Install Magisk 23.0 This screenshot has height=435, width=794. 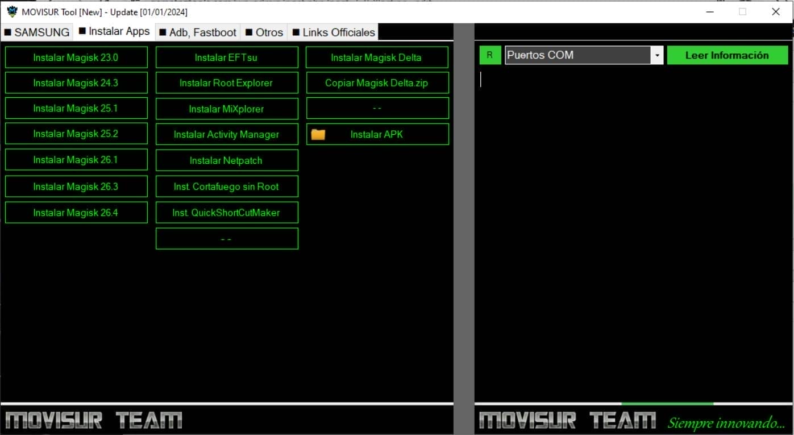coord(76,57)
